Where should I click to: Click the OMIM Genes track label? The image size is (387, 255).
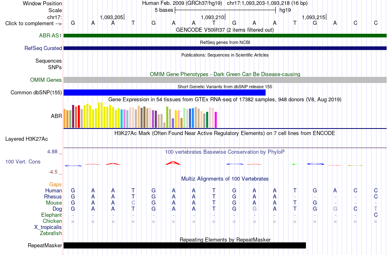(x=46, y=80)
